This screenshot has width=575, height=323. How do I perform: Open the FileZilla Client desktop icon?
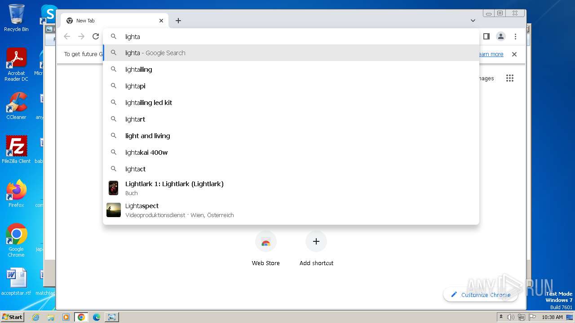click(16, 149)
